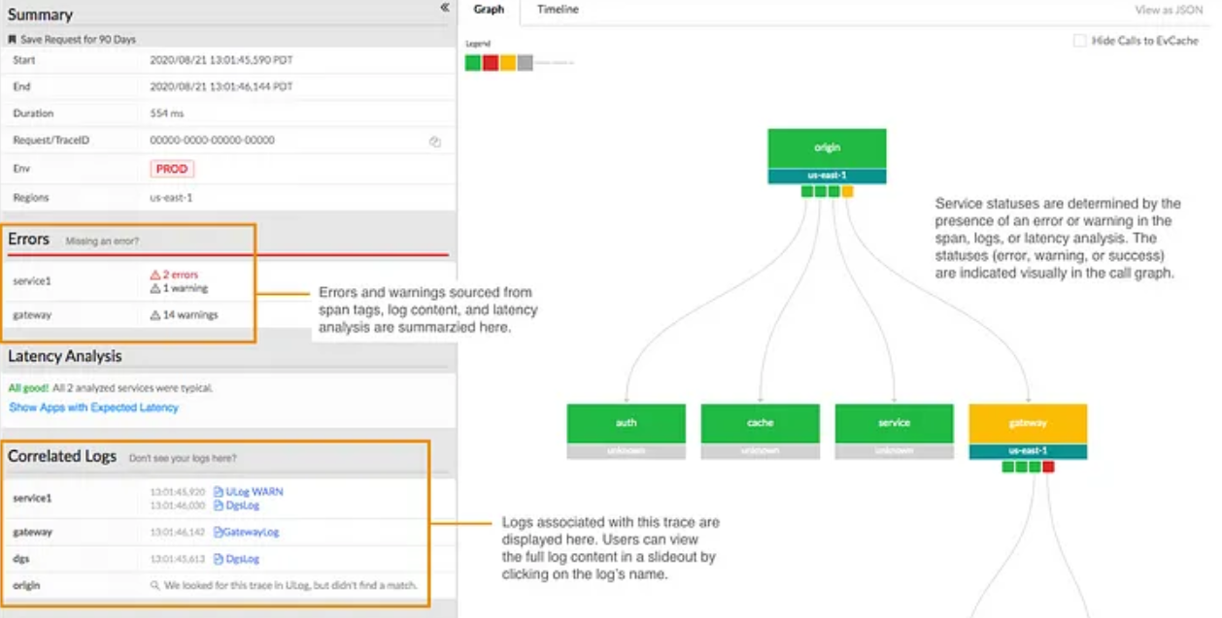Click the magnifier icon in origin log row
Image resolution: width=1222 pixels, height=618 pixels.
coord(154,586)
